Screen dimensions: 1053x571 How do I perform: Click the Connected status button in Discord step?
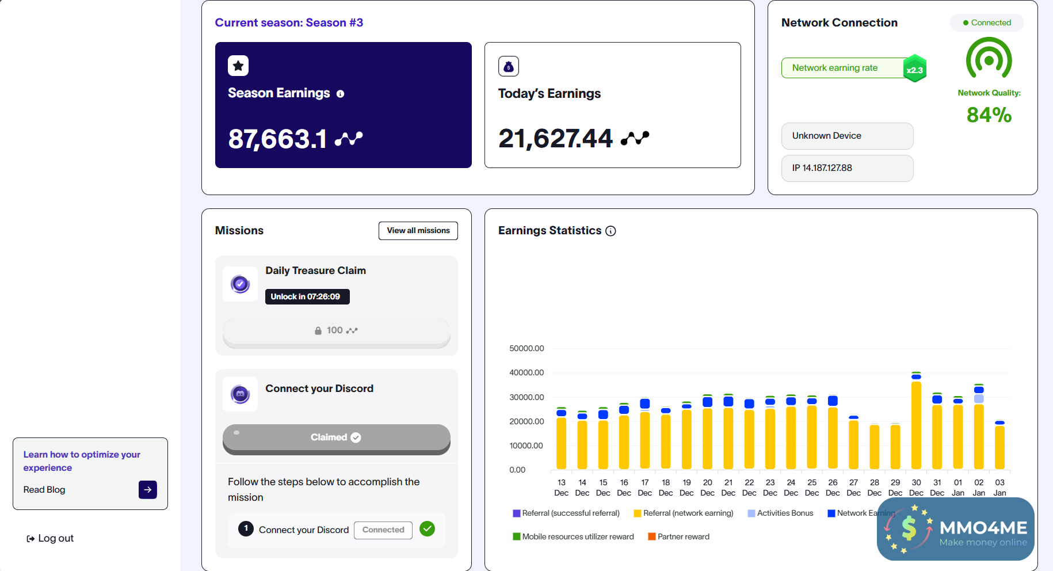[383, 530]
